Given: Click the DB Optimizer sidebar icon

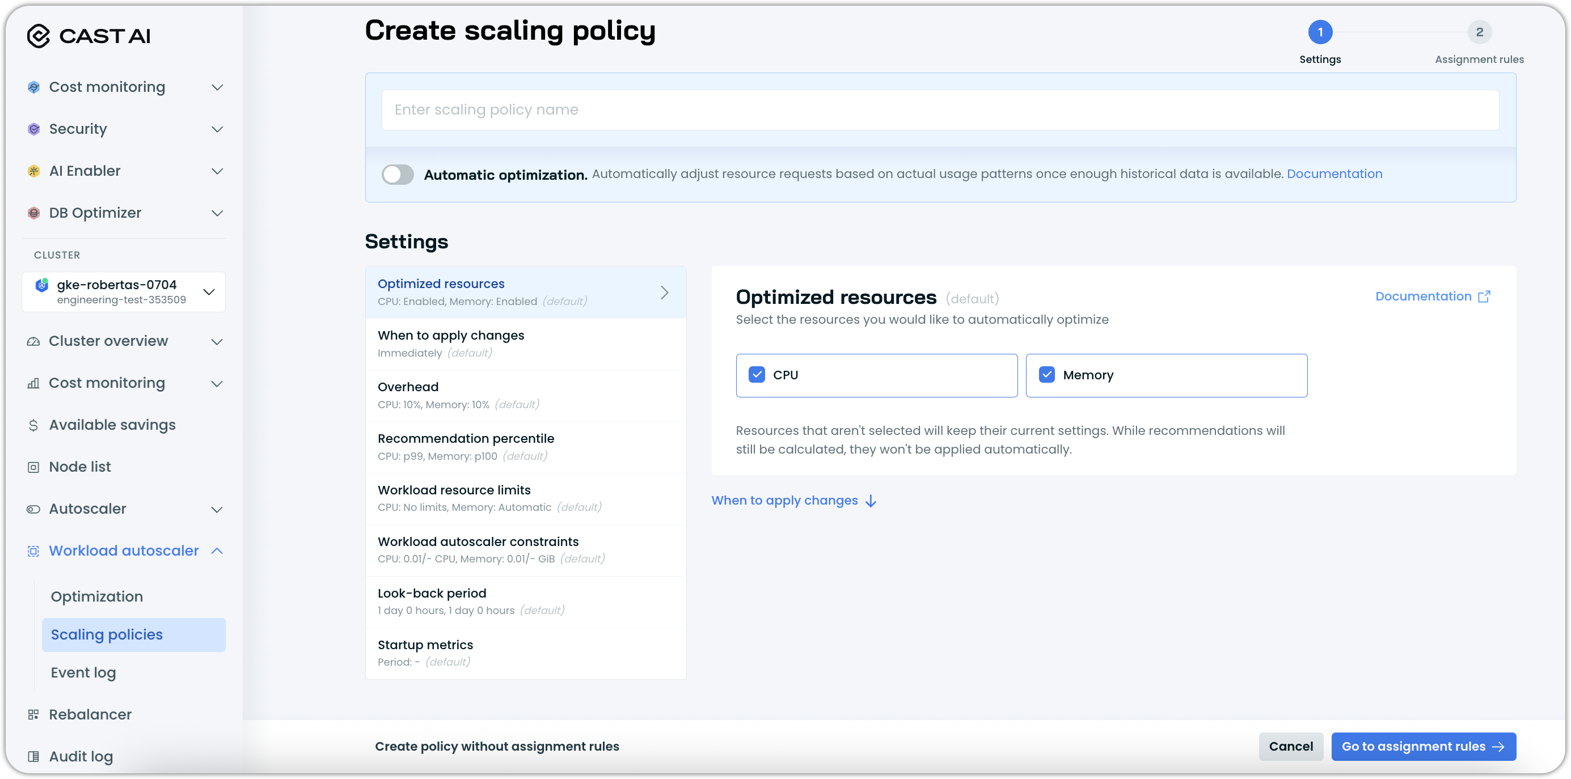Looking at the screenshot, I should 33,213.
